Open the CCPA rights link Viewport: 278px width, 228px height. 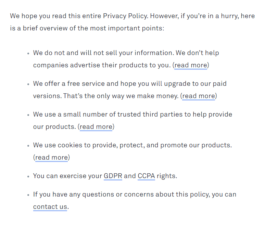click(146, 176)
